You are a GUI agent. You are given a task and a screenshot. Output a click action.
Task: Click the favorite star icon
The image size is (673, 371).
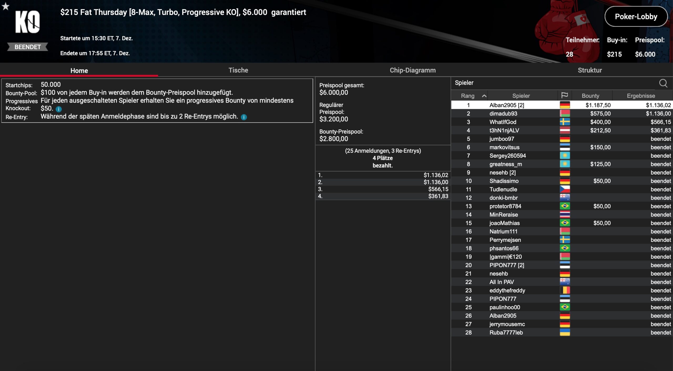point(6,6)
